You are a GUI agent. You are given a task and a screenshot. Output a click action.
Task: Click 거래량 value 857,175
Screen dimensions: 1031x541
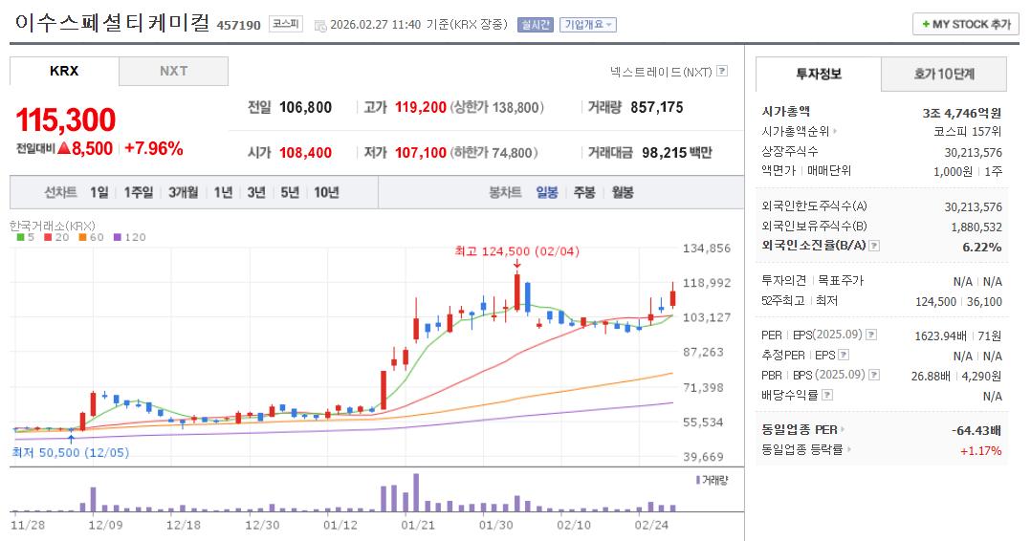656,107
